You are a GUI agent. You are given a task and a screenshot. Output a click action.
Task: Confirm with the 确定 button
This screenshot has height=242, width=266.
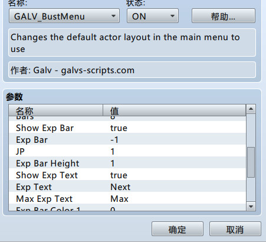click(178, 229)
